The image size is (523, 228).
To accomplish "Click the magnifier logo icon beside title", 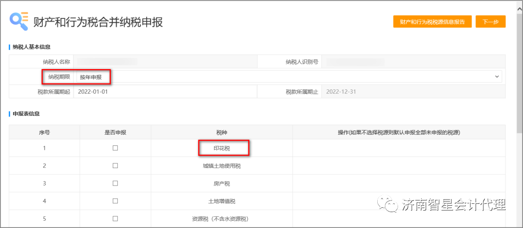I will coord(19,21).
